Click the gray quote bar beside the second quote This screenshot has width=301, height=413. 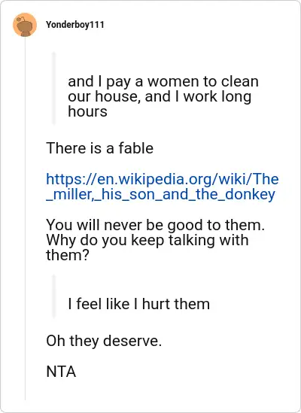pos(53,297)
